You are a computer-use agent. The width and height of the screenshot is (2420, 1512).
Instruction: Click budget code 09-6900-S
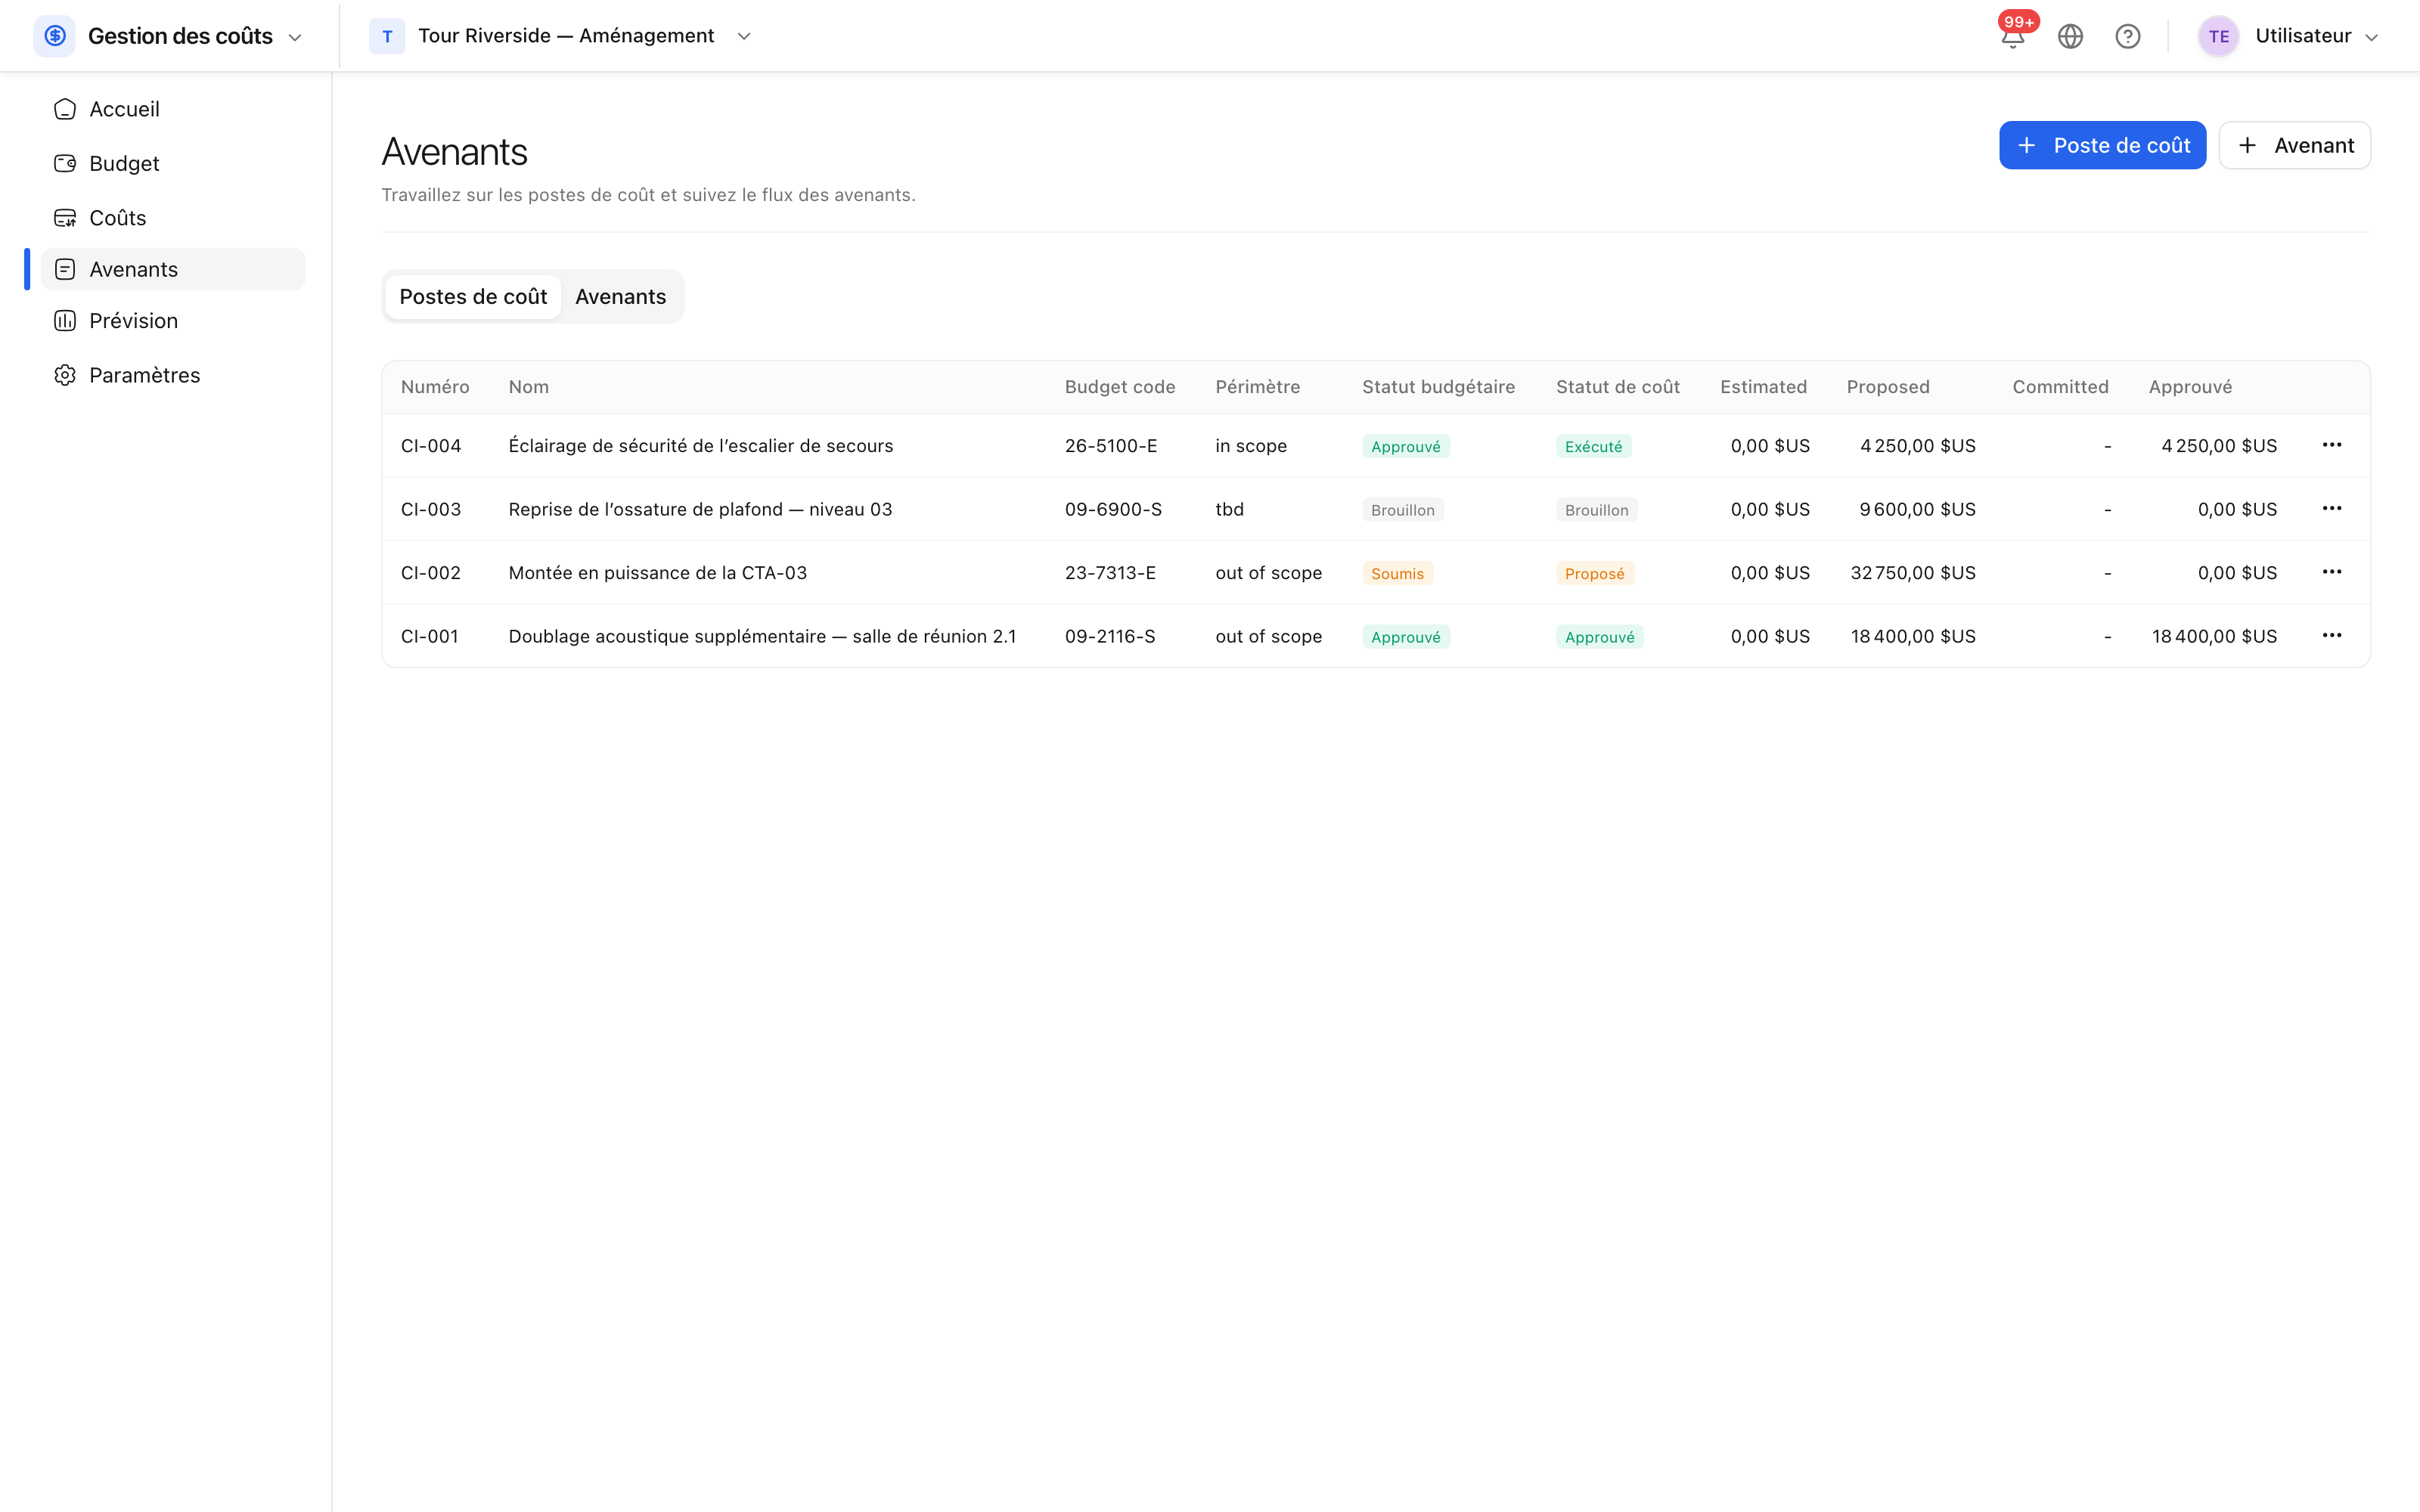point(1113,509)
